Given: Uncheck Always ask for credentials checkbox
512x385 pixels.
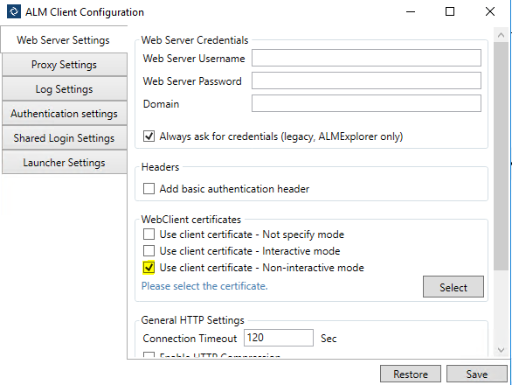Looking at the screenshot, I should (x=149, y=136).
